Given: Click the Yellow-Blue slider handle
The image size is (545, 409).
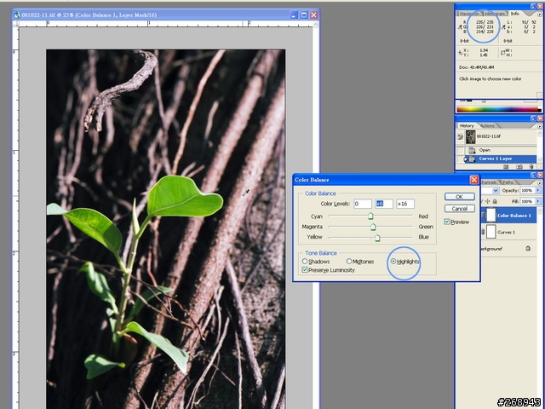Looking at the screenshot, I should pyautogui.click(x=377, y=238).
